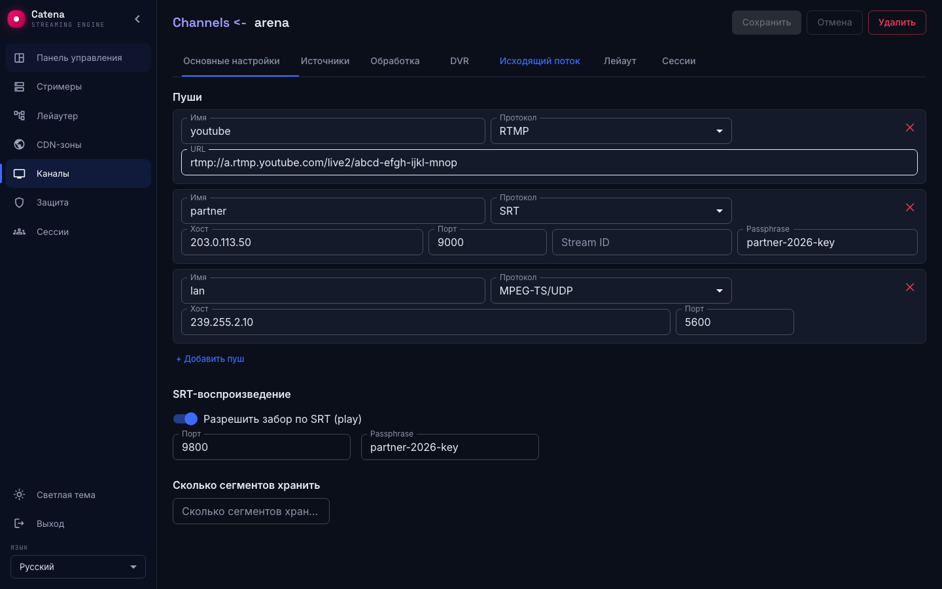This screenshot has height=589, width=942.
Task: Click the Добавить пуш link
Action: 210,359
